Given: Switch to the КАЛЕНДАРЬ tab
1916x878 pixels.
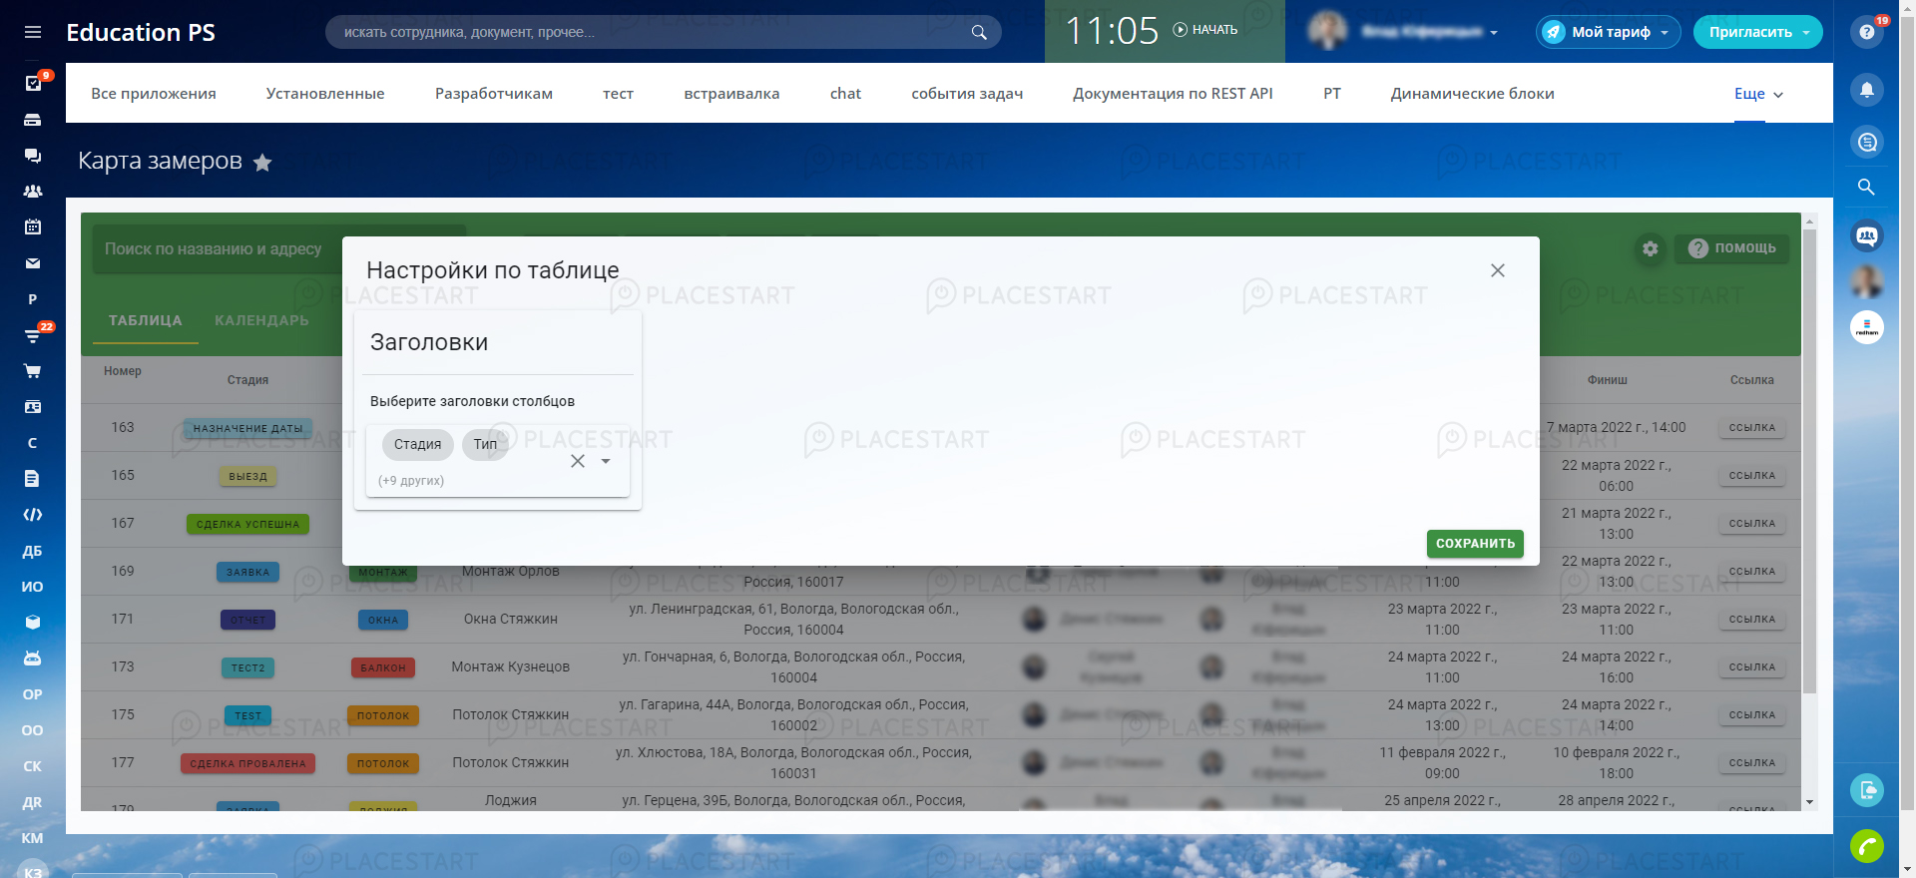Looking at the screenshot, I should (x=261, y=320).
